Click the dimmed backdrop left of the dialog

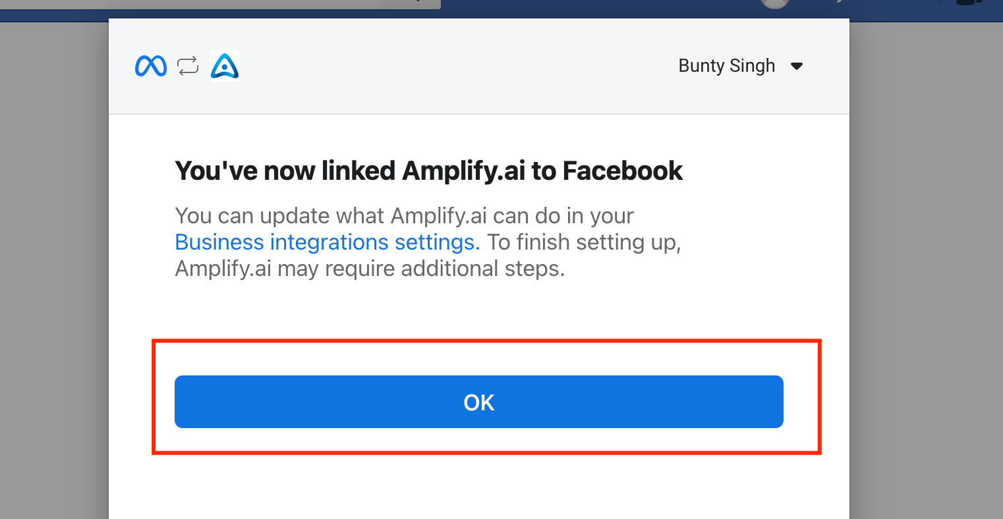[54, 270]
